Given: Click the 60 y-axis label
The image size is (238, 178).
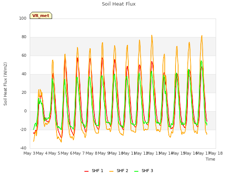Looking at the screenshot, I should [24, 55].
